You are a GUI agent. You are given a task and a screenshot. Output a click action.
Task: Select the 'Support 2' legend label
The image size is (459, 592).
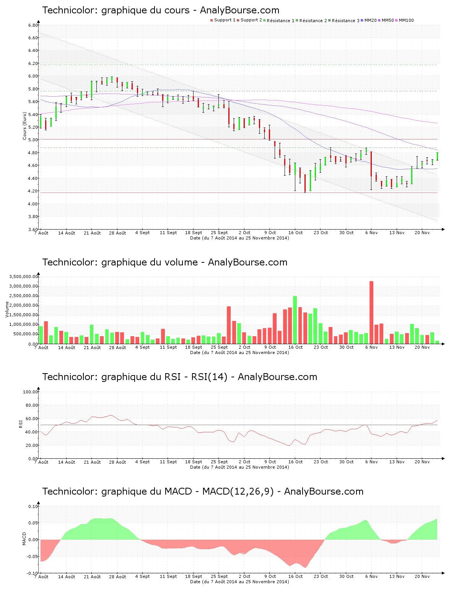click(x=251, y=20)
